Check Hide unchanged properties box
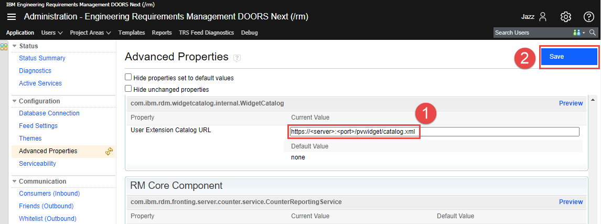The image size is (601, 224). pos(128,89)
